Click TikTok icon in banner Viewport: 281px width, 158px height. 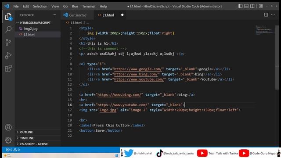coord(159,153)
